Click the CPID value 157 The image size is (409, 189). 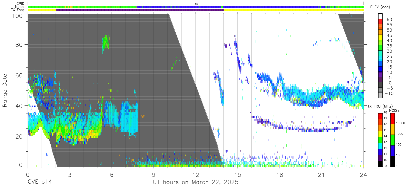point(196,4)
